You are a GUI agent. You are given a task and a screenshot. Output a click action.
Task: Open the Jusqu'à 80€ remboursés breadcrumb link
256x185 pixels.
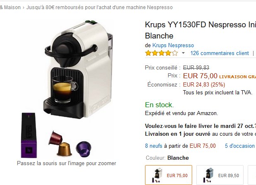(x=99, y=7)
